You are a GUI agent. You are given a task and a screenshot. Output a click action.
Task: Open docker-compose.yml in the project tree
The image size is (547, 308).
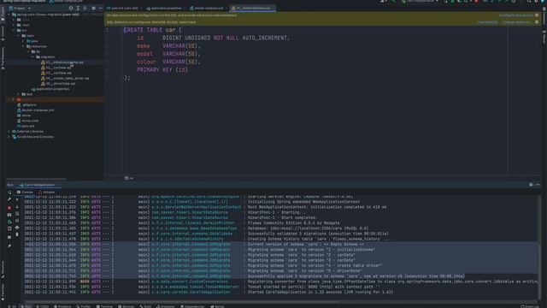35,110
